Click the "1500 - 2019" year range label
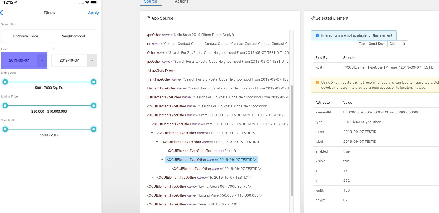This screenshot has width=439, height=213. 49,135
